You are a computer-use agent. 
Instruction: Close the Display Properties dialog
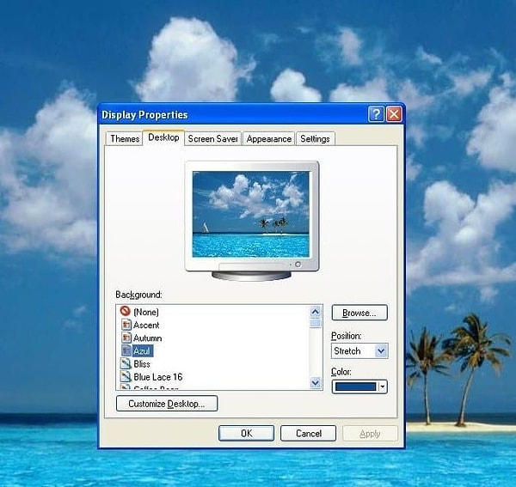[394, 114]
